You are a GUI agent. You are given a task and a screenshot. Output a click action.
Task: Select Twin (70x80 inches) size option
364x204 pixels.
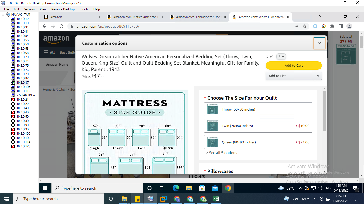258,126
